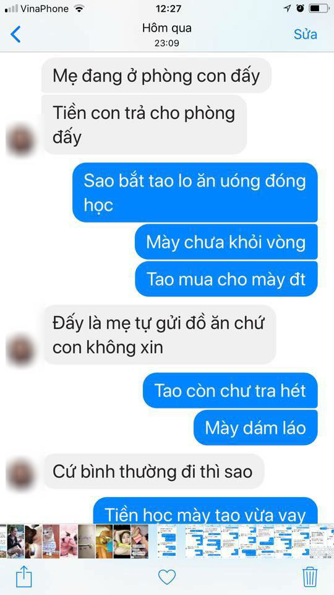
Task: Tap the 'Tao mua cho mày đt' bubble
Action: click(x=226, y=280)
